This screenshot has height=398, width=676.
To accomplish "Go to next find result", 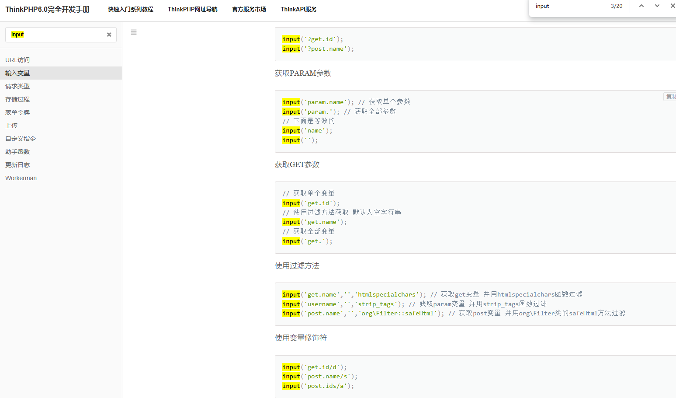I will 657,6.
